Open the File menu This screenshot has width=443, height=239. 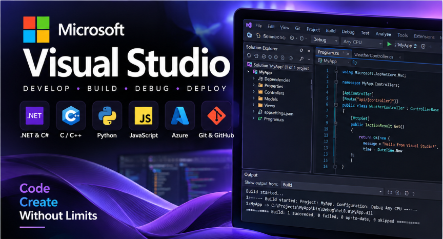click(x=258, y=26)
